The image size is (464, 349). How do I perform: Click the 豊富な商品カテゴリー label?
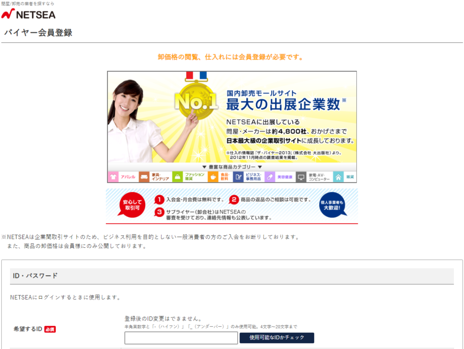232,167
